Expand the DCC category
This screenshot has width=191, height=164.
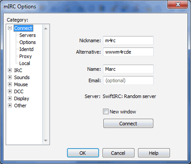pos(10,91)
